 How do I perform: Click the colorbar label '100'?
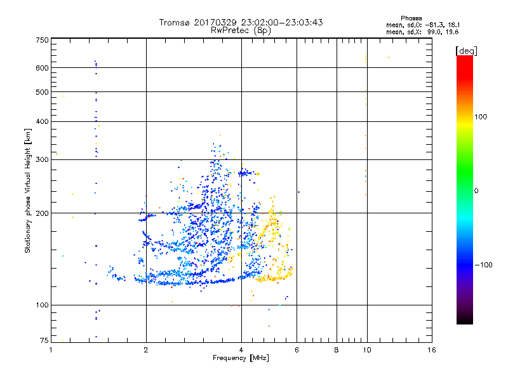click(481, 117)
